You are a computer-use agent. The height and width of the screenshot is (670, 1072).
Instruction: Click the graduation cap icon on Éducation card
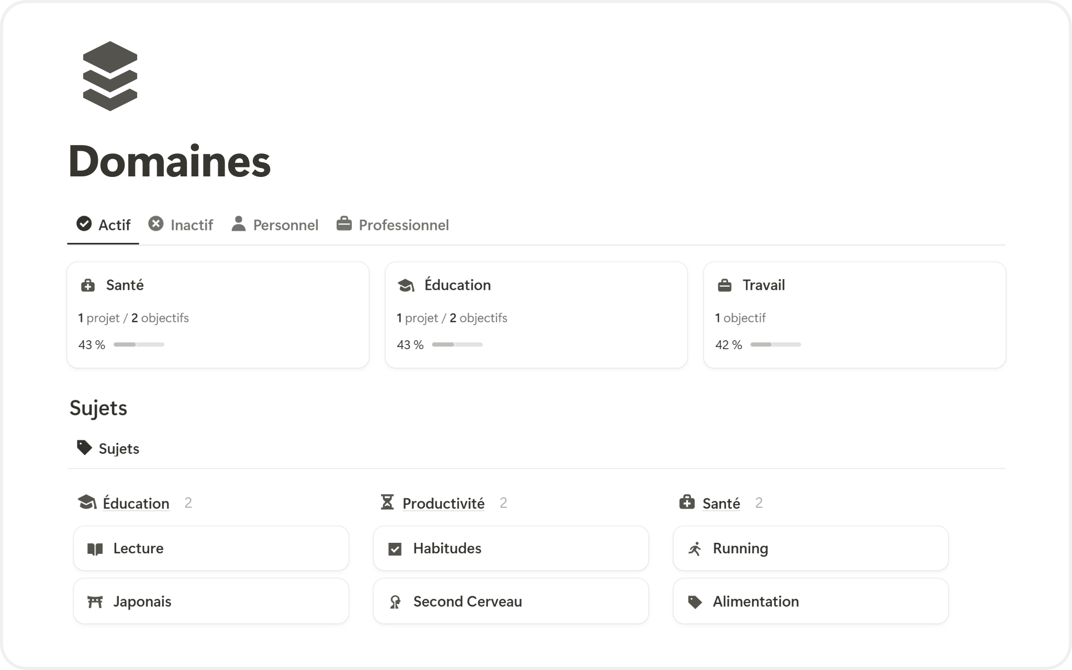point(406,285)
